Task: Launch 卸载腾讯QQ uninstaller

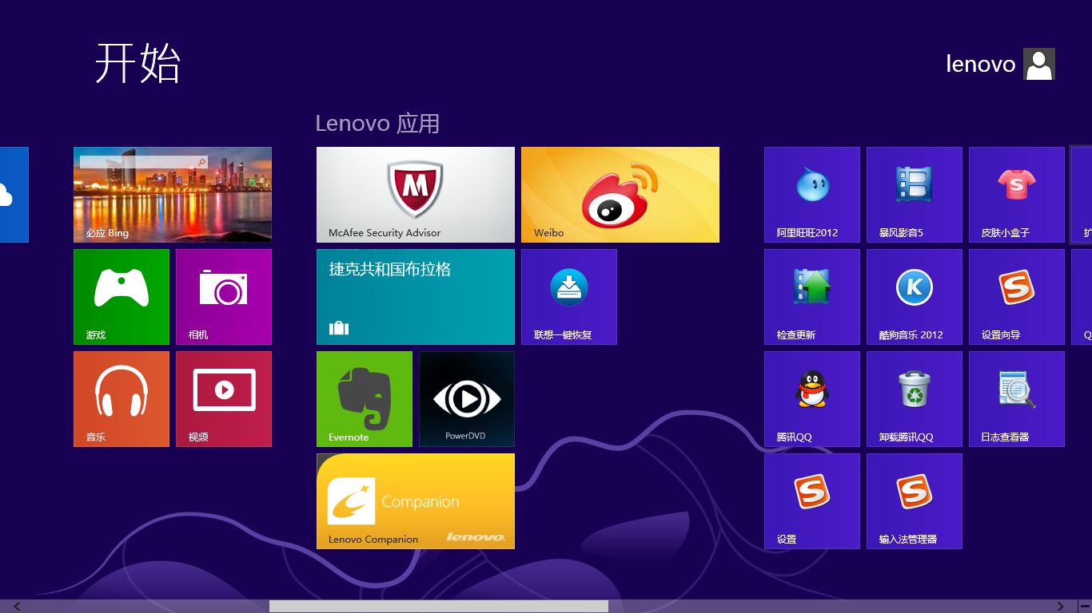Action: [914, 398]
